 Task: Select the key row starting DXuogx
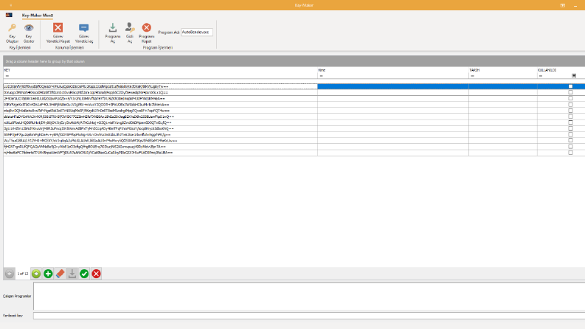click(160, 92)
